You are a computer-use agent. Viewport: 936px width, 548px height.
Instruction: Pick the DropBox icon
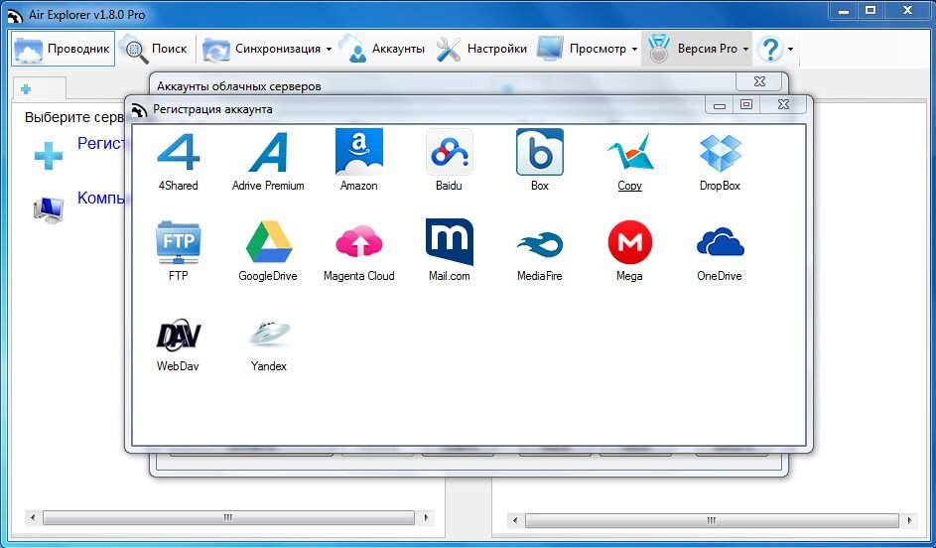(720, 152)
